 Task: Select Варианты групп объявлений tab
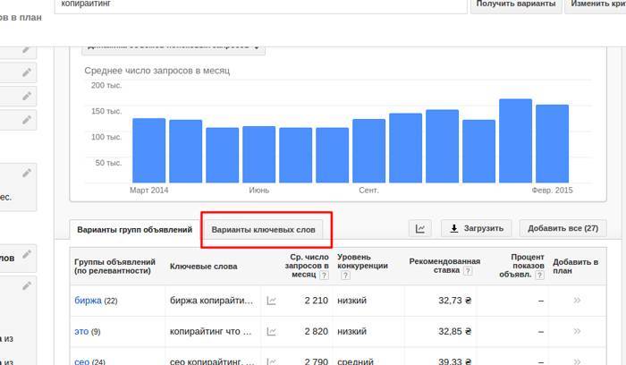[x=133, y=230]
